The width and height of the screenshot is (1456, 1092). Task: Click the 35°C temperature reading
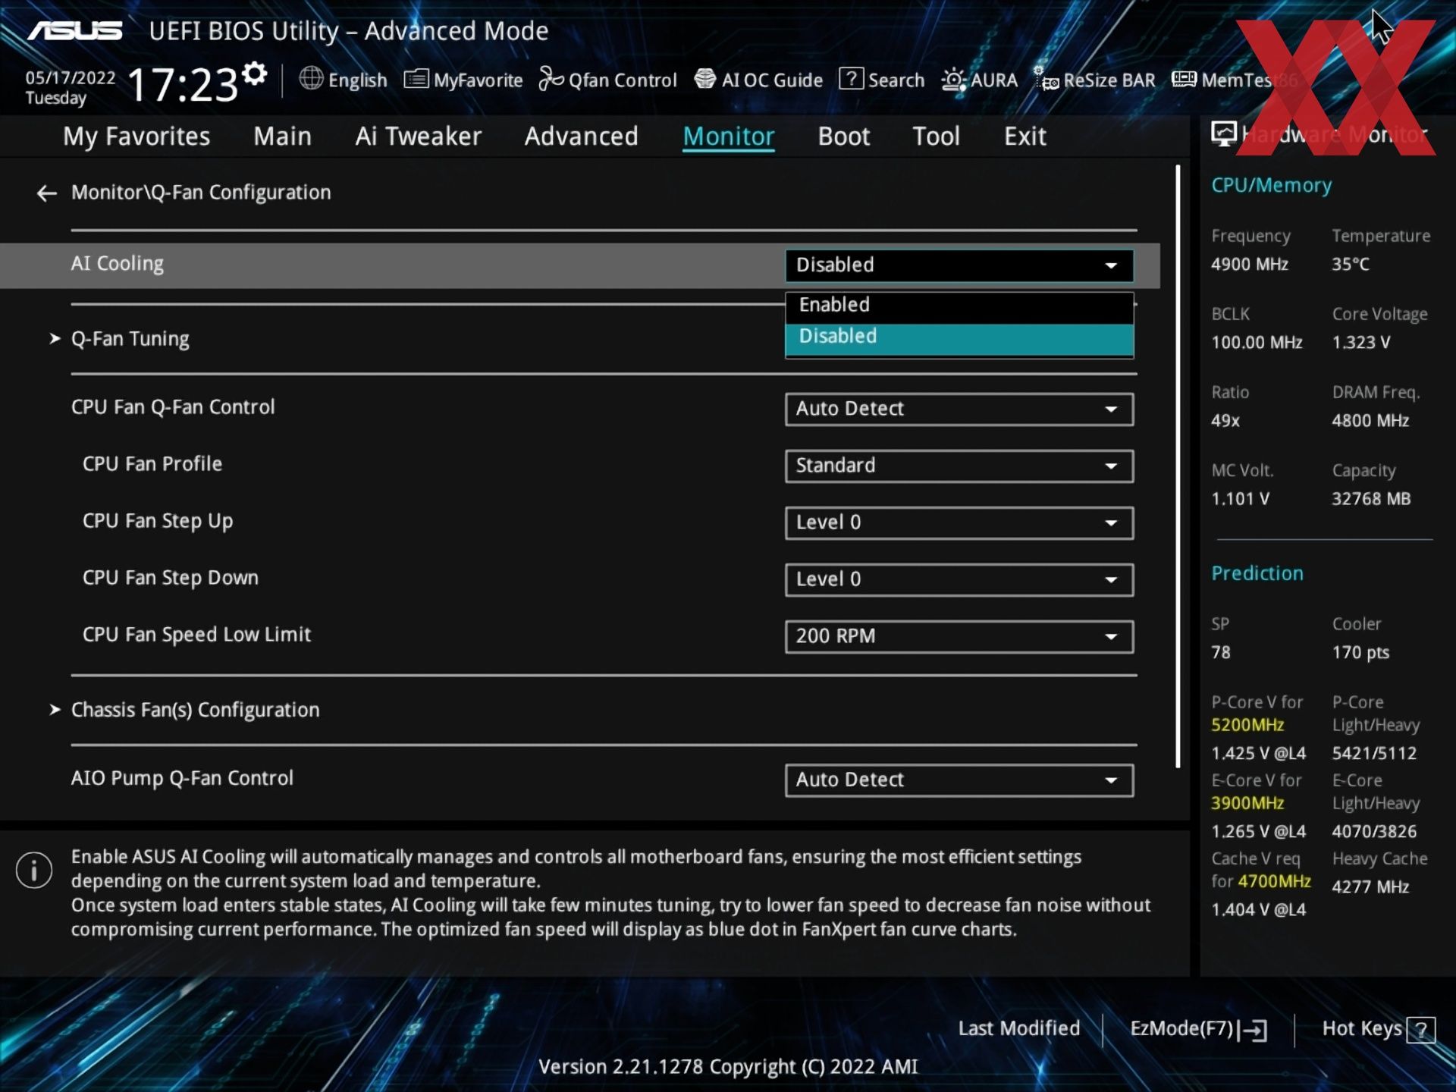1351,265
